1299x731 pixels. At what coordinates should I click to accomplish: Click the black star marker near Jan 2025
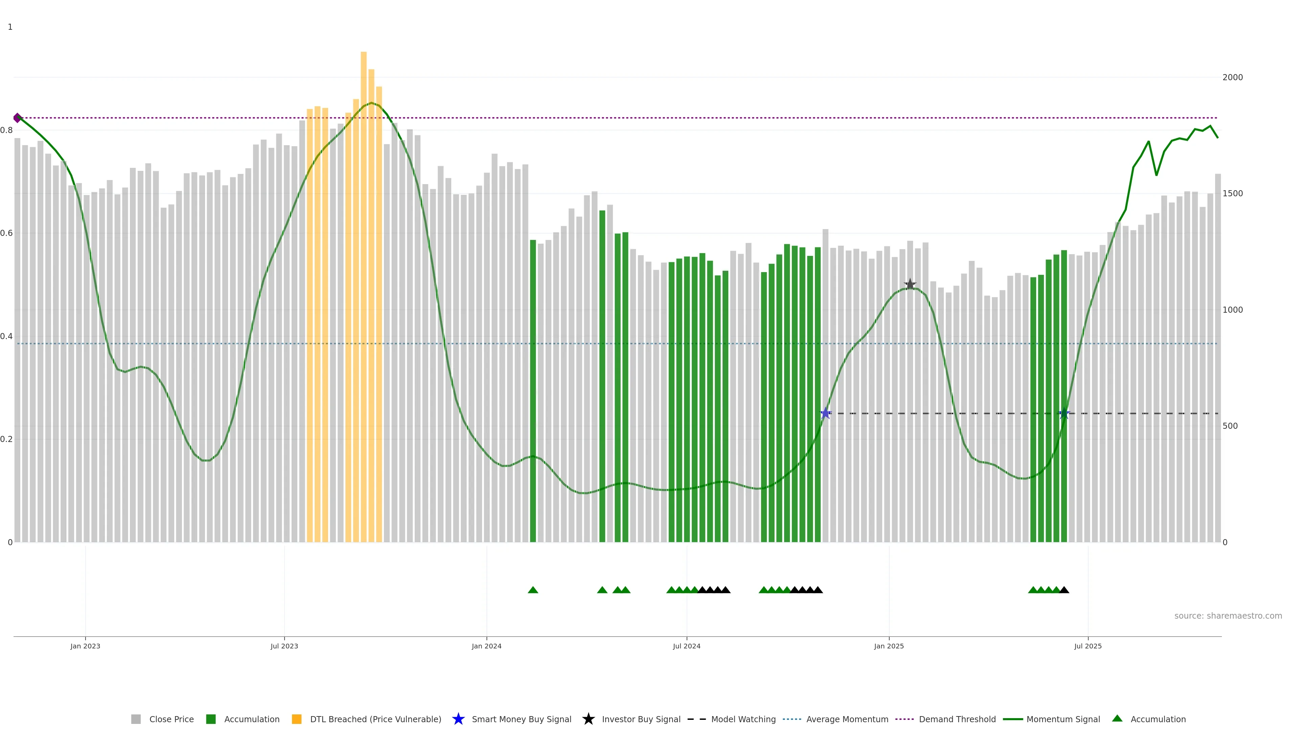(910, 285)
